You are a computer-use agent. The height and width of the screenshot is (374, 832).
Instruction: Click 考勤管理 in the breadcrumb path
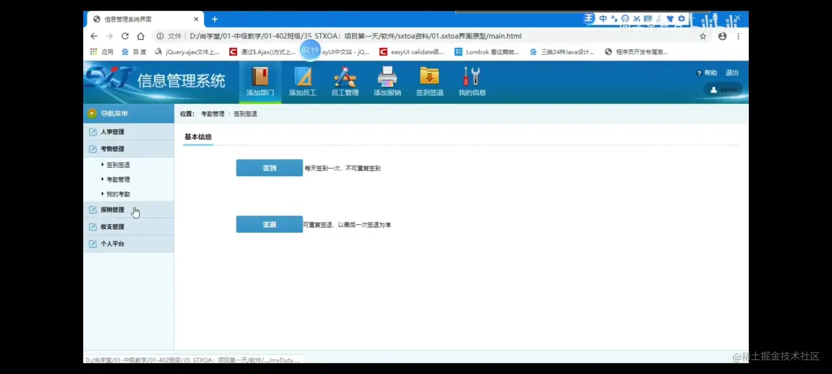click(212, 114)
